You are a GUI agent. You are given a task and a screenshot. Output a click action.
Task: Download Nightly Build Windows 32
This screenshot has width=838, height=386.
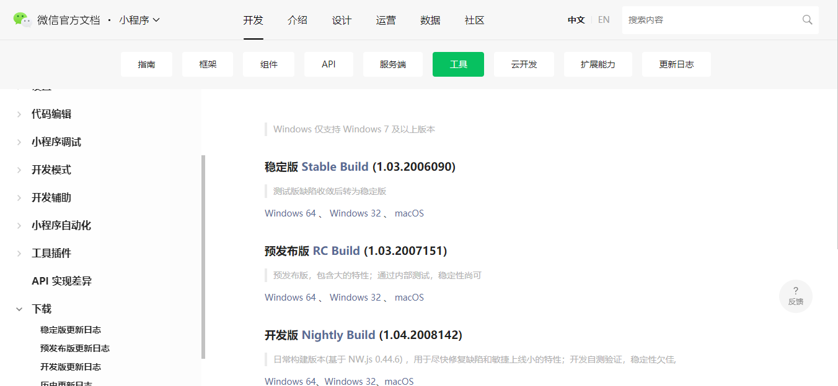click(x=350, y=381)
